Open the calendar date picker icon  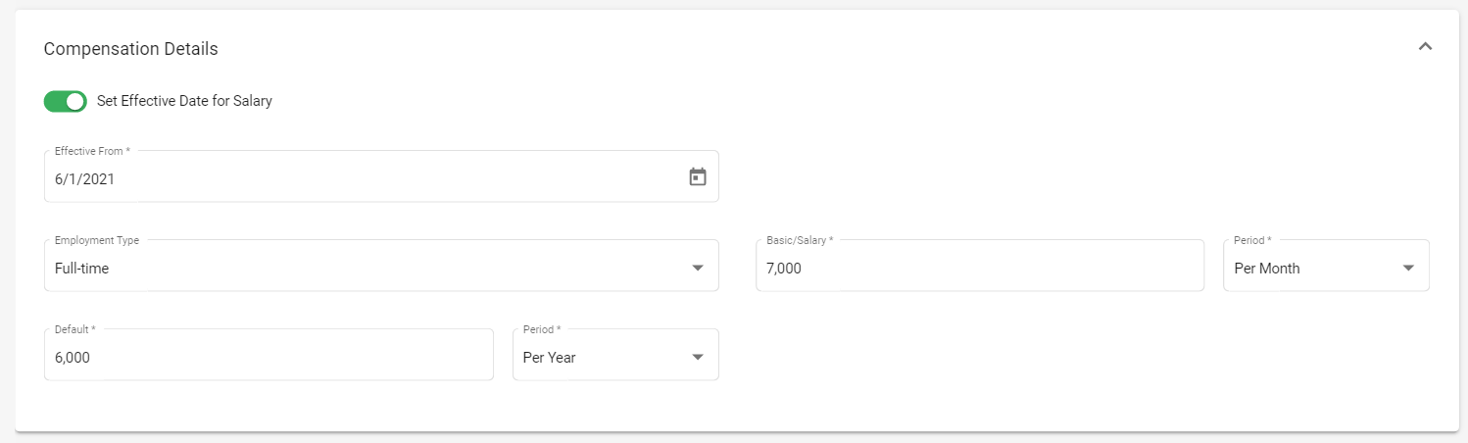pyautogui.click(x=698, y=177)
